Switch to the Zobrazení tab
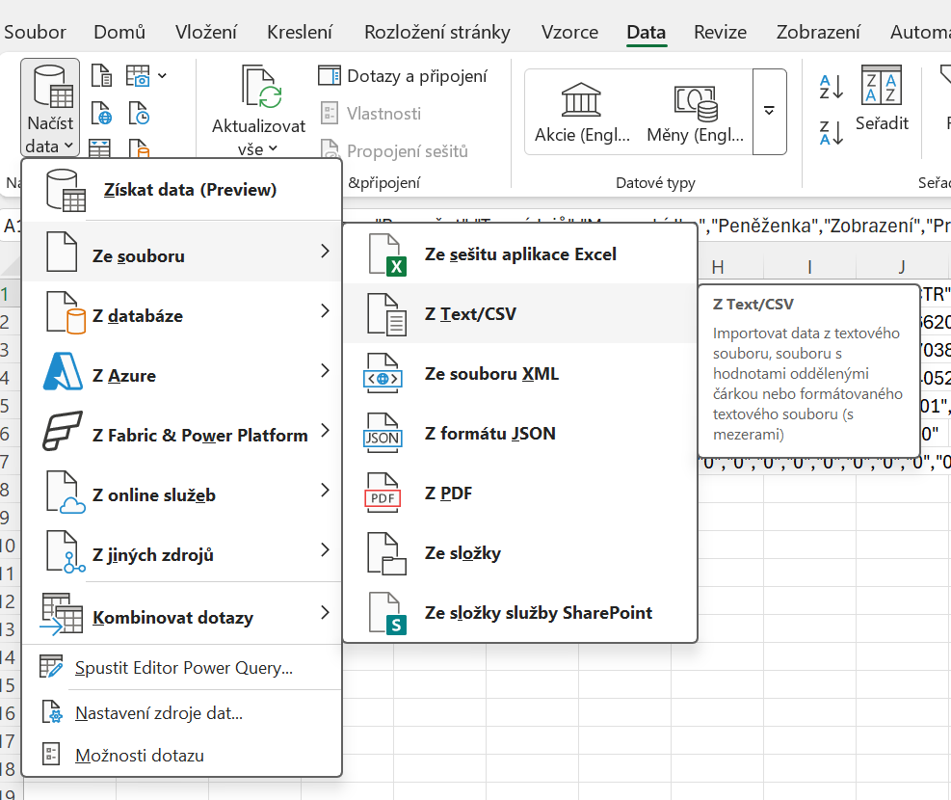The image size is (951, 800). 818,32
